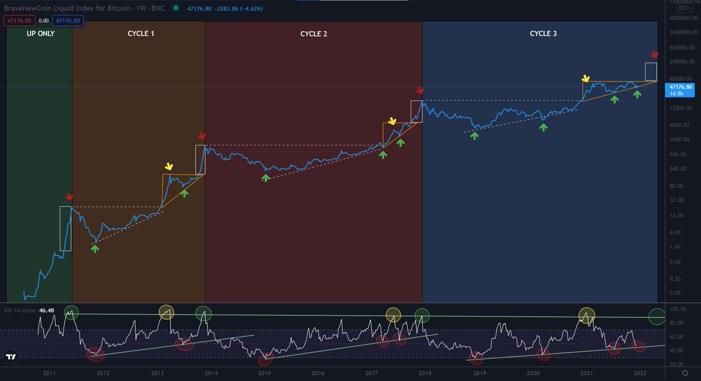Click 2015 on the time axis
This screenshot has height=381, width=701.
pos(265,373)
